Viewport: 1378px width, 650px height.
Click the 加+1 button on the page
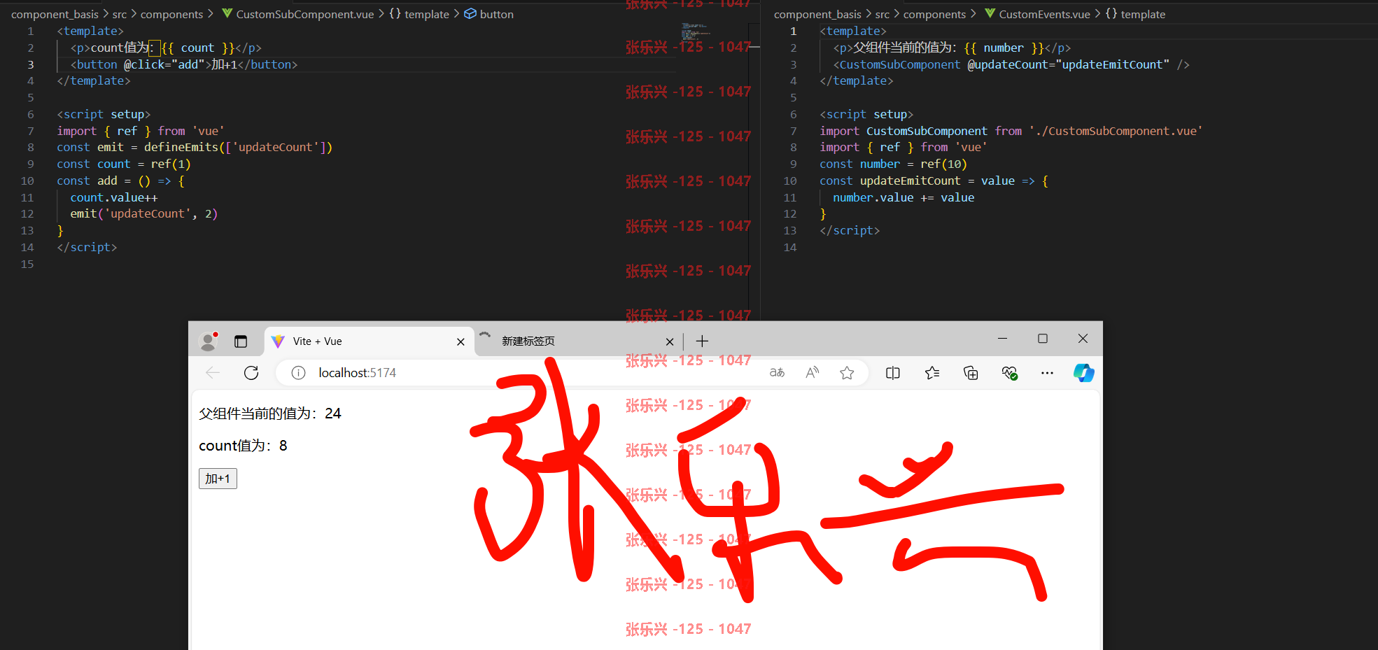(x=218, y=479)
